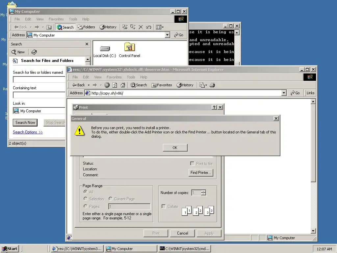Open View menu in Internet Explorer
This screenshot has height=253, width=337.
(x=97, y=77)
